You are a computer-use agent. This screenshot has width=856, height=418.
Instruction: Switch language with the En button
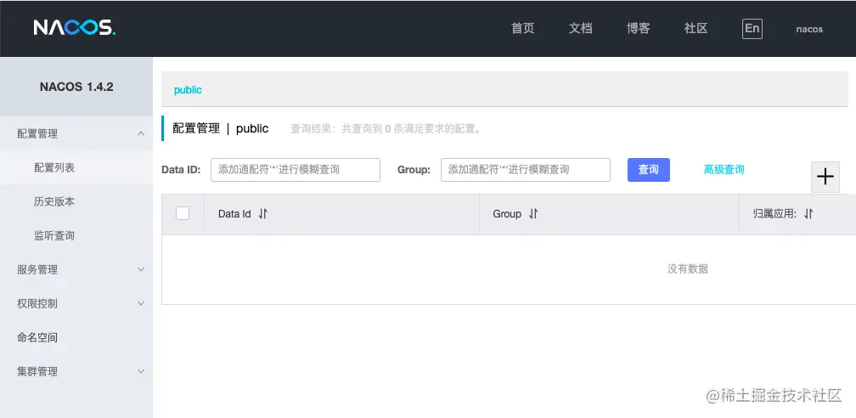(x=752, y=29)
